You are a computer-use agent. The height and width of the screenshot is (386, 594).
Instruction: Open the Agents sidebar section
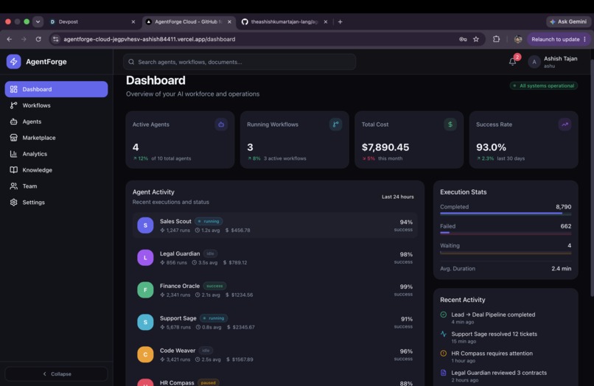click(x=56, y=122)
